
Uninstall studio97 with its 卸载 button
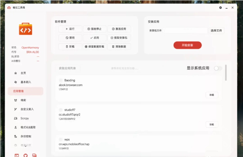(x=212, y=124)
